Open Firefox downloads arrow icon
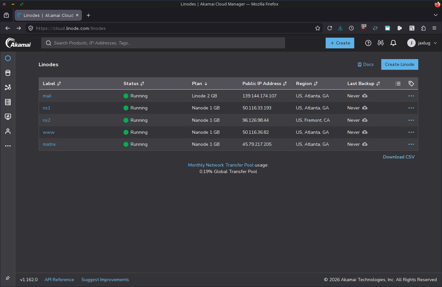Screen dimensions: 442x287 [x=340, y=28]
